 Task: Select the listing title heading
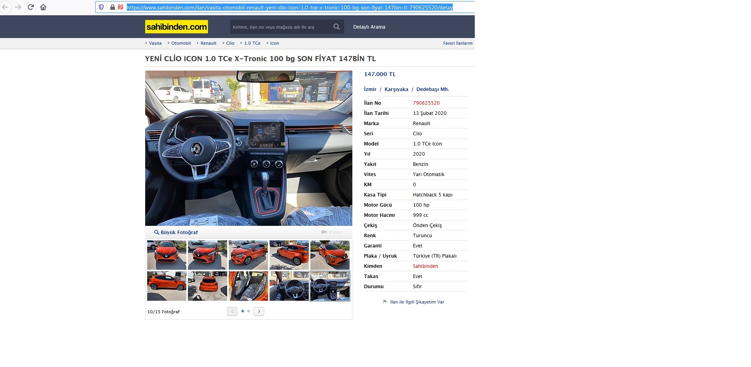261,59
